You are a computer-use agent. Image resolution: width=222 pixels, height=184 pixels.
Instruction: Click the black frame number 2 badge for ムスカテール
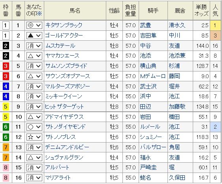coord(6,46)
